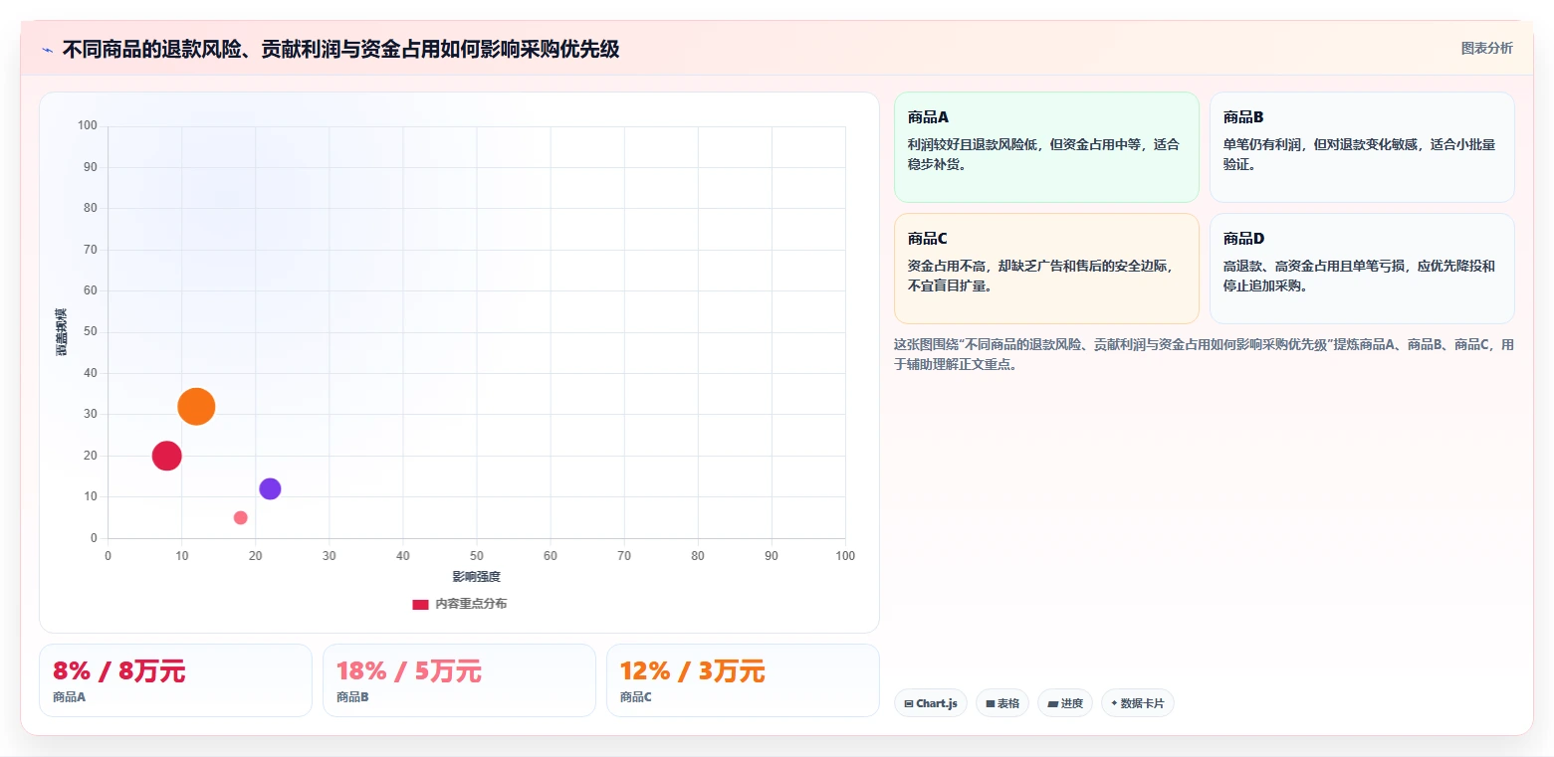Open the 商品D description card

click(1362, 269)
